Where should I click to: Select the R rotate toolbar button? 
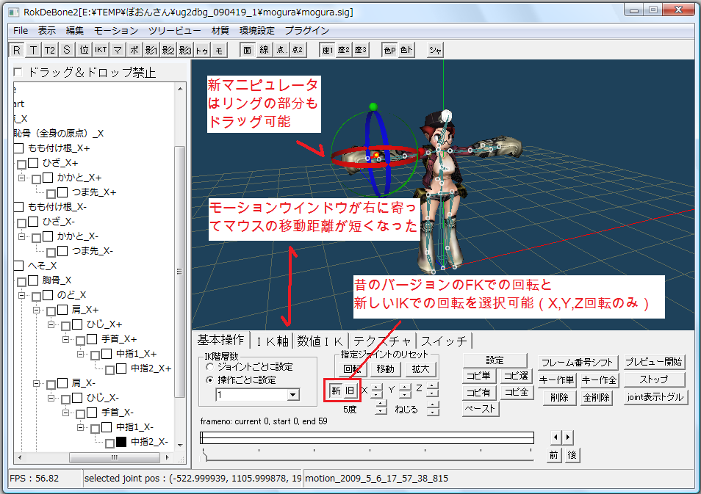click(x=16, y=50)
